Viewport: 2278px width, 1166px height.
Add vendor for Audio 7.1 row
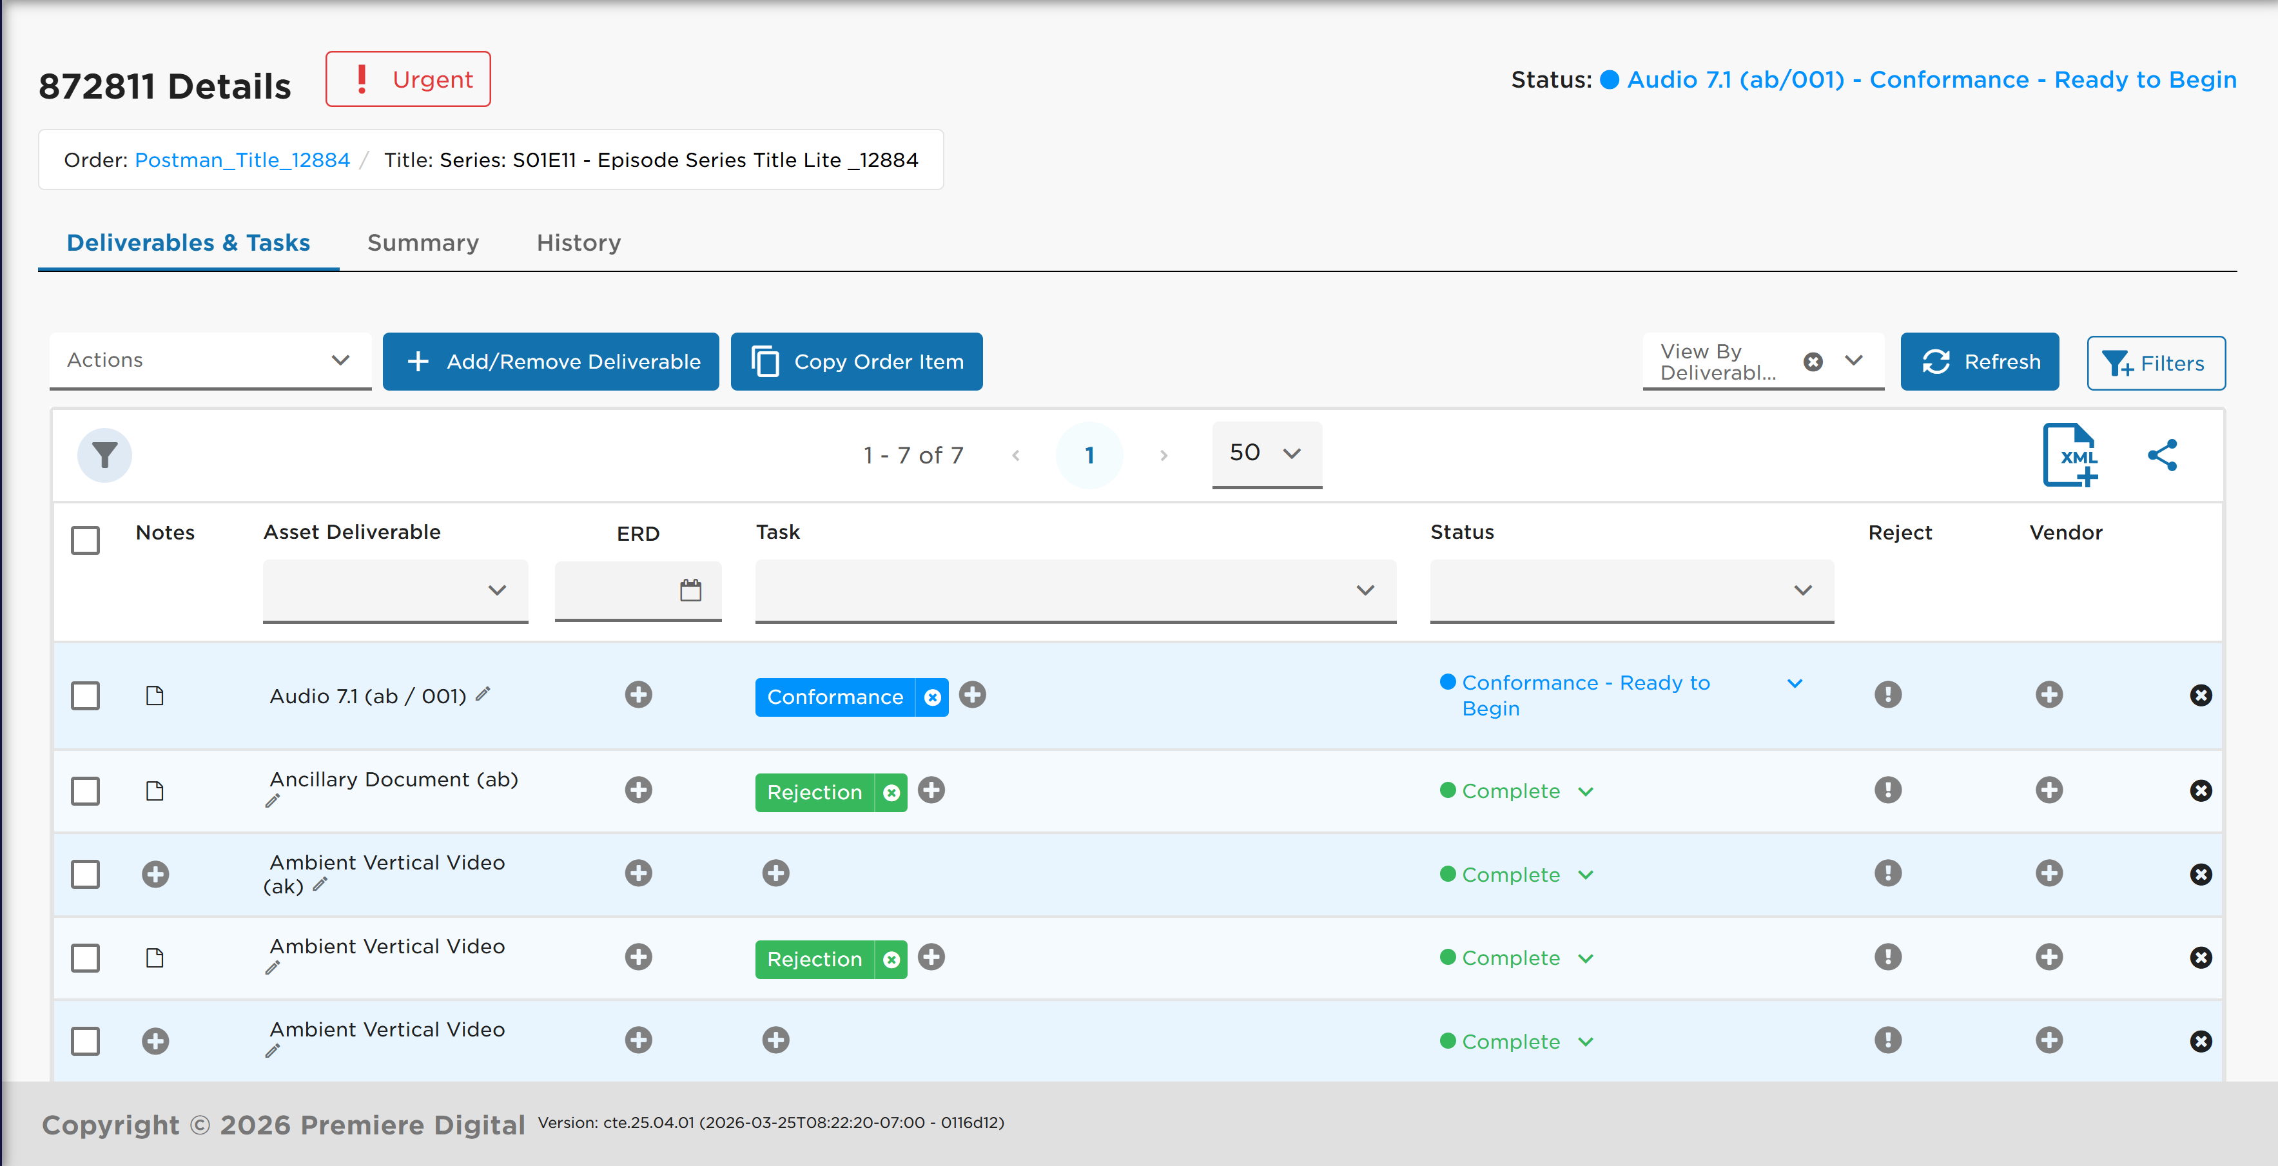tap(2049, 695)
